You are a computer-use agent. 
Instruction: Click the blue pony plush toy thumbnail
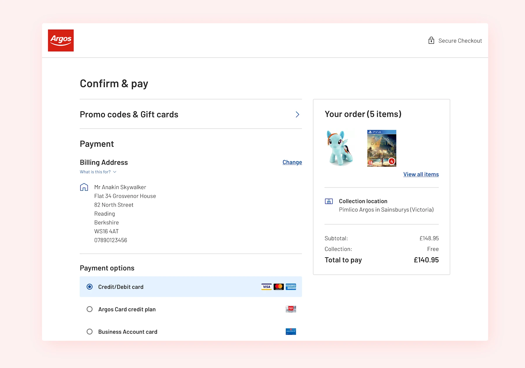[x=339, y=148]
